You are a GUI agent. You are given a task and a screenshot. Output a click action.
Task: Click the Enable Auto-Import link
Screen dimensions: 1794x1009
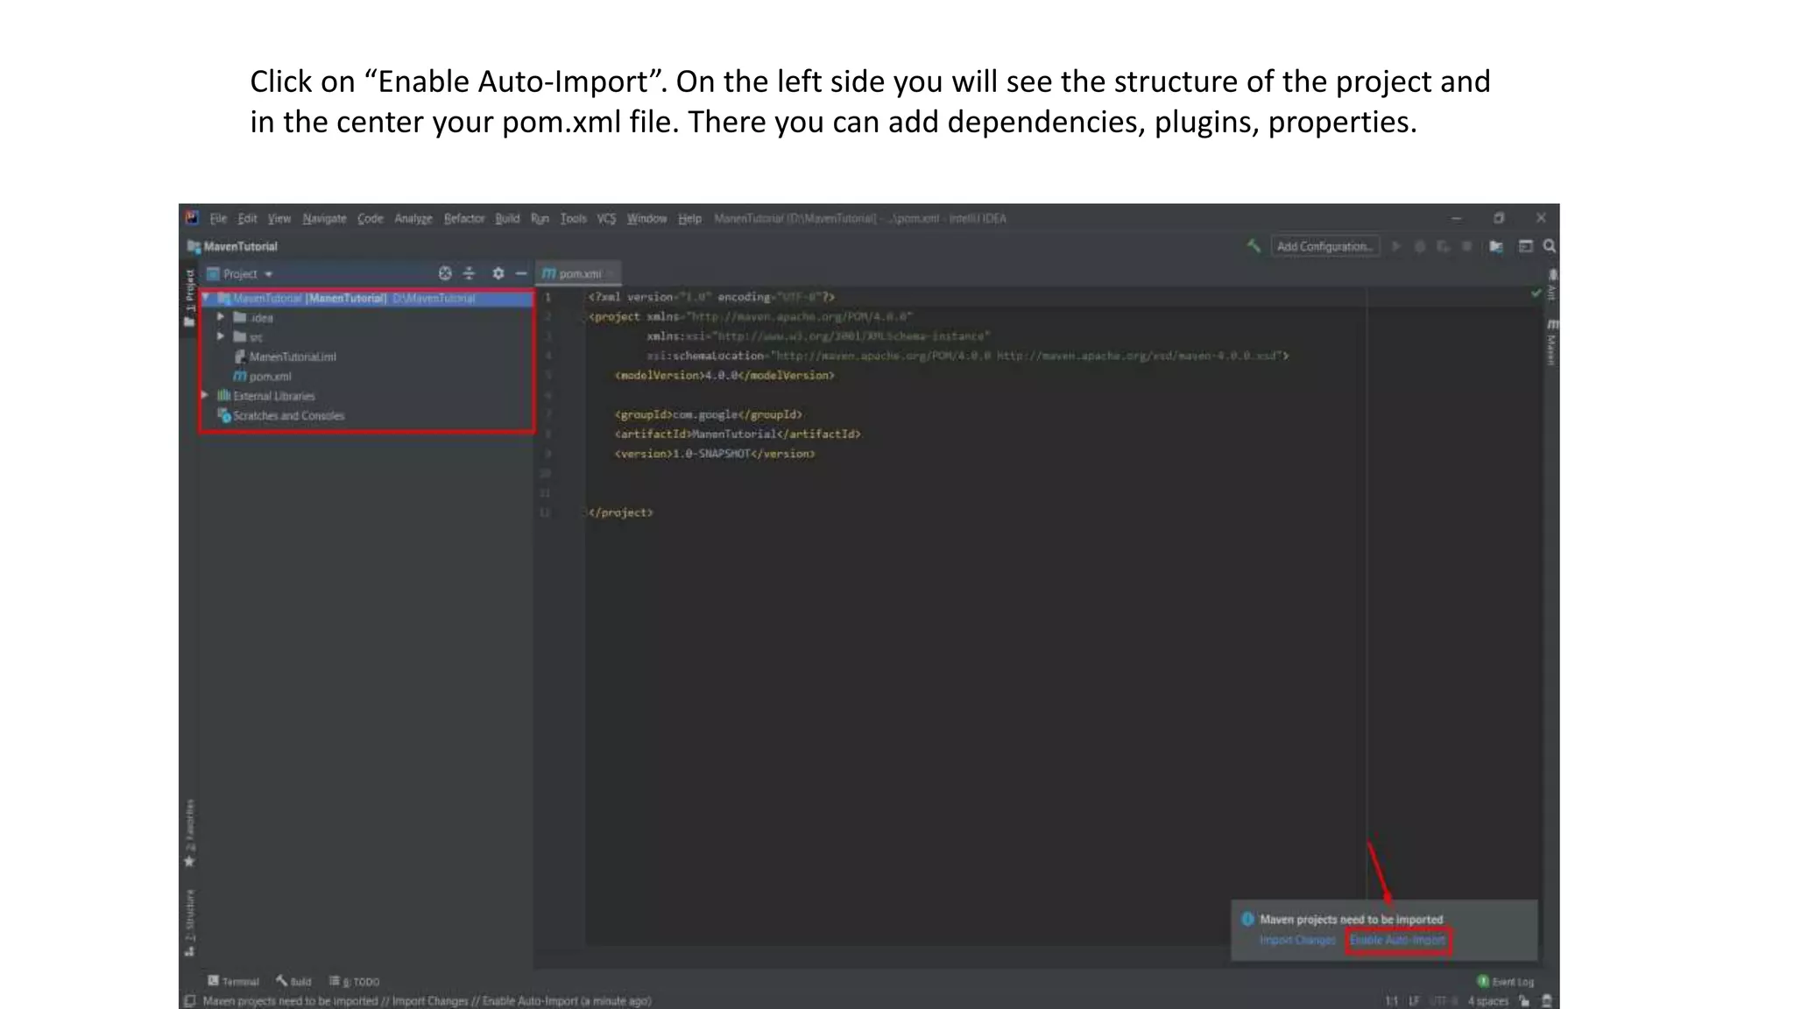pos(1397,941)
